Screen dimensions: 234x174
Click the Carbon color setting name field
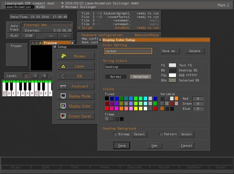click(128, 51)
